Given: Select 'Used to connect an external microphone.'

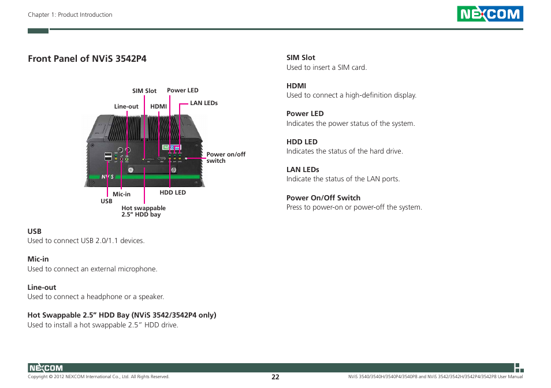Looking at the screenshot, I should pyautogui.click(x=92, y=269).
